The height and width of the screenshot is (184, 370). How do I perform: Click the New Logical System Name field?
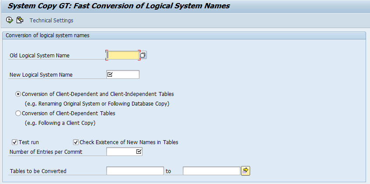pyautogui.click(x=126, y=74)
